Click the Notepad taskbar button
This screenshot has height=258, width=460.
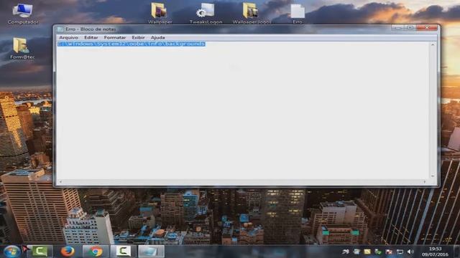point(151,252)
